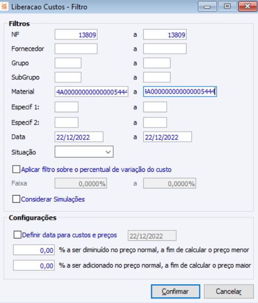The width and height of the screenshot is (258, 303).
Task: Focus the percent added price field
Action: 34,266
